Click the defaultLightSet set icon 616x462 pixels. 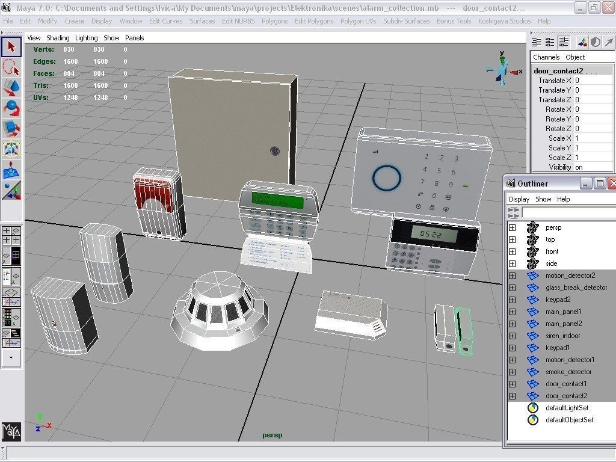point(533,408)
